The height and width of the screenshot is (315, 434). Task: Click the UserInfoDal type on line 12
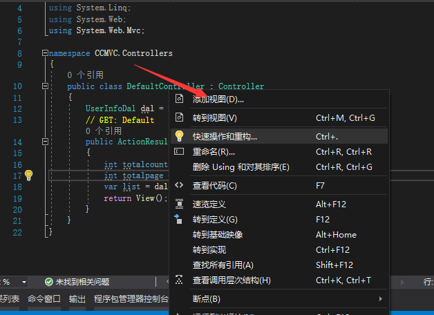pos(111,108)
